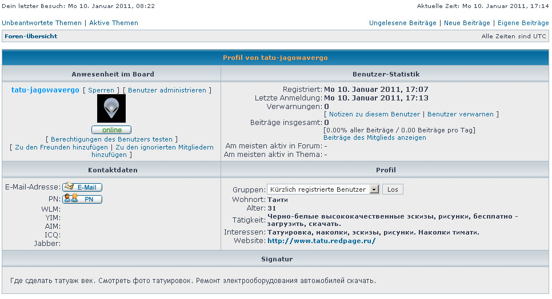View Neue Beiträge
This screenshot has height=299, width=552.
pyautogui.click(x=467, y=23)
